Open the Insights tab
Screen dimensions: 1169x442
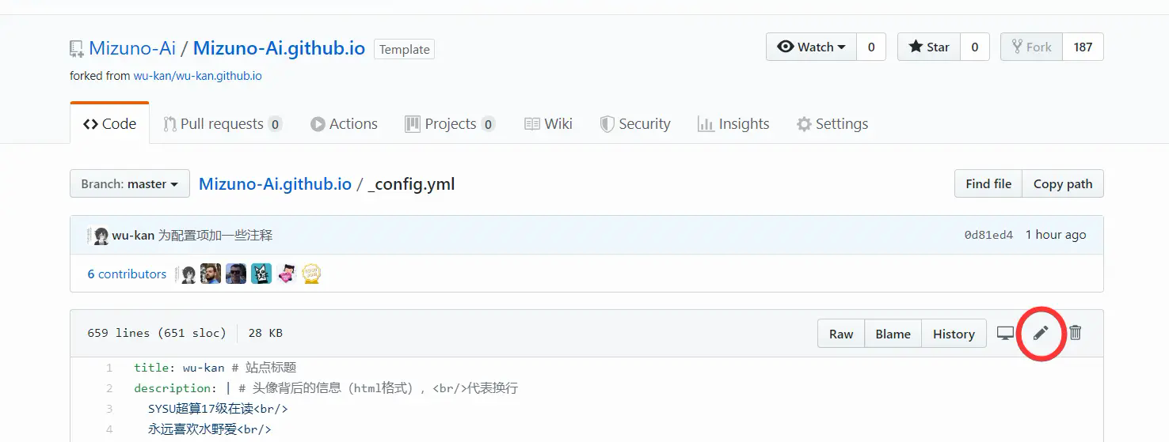click(733, 124)
